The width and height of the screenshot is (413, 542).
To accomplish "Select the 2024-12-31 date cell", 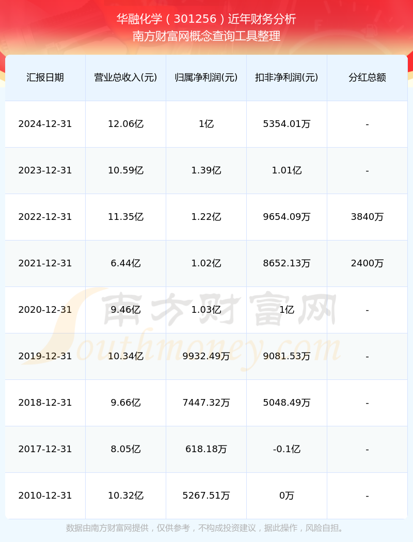I will pos(45,124).
